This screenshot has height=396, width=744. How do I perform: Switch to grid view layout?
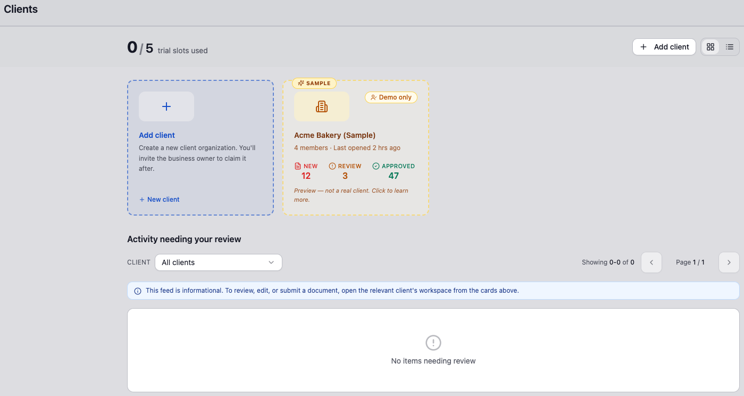[710, 47]
